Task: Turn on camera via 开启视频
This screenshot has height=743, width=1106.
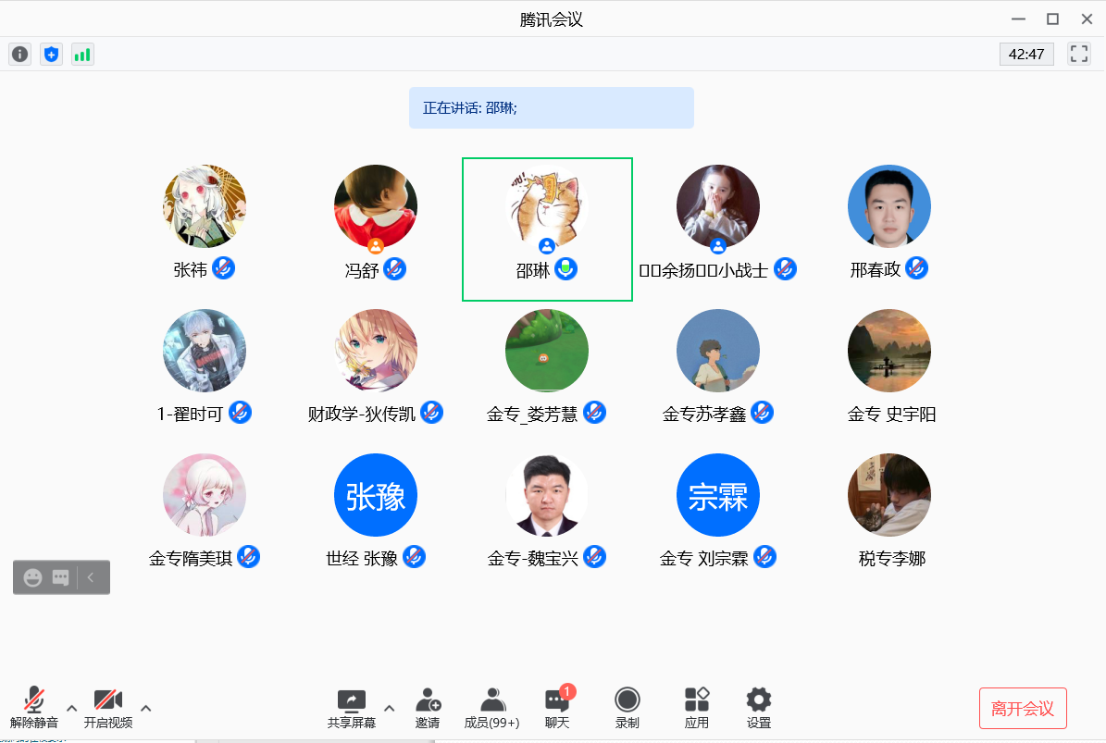Action: pos(108,709)
